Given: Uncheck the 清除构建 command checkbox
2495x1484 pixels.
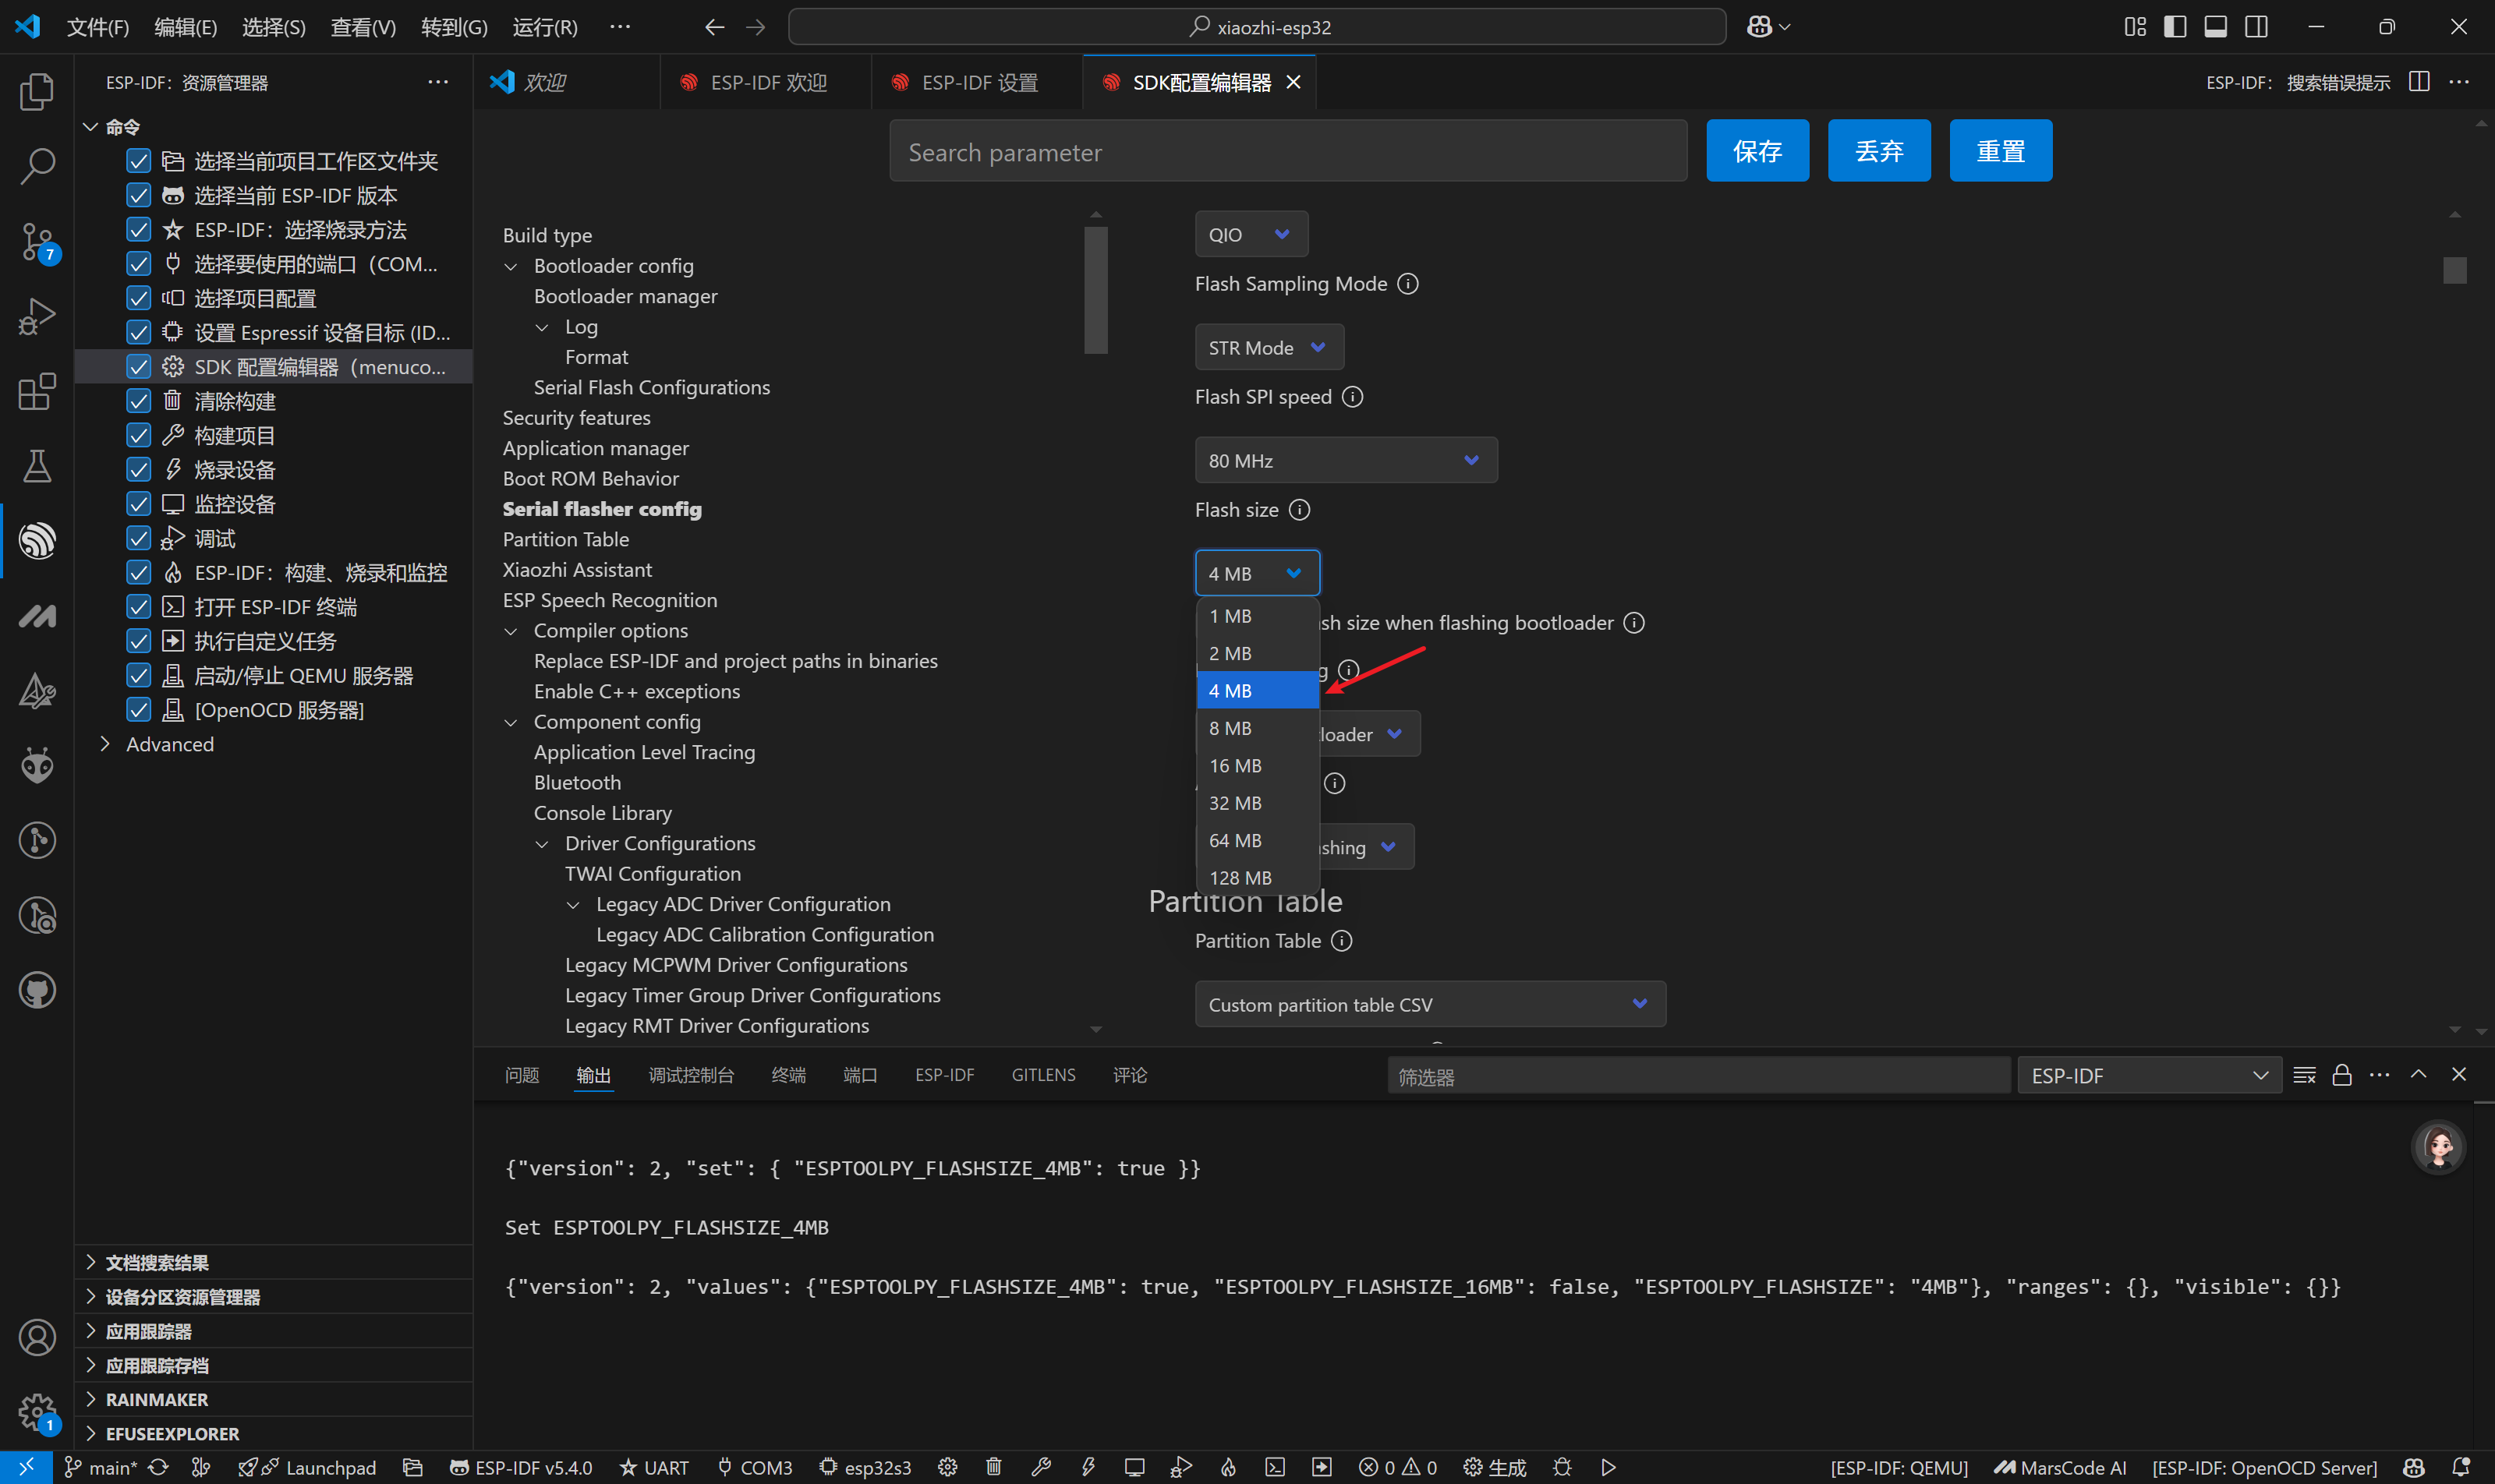Looking at the screenshot, I should click(139, 401).
